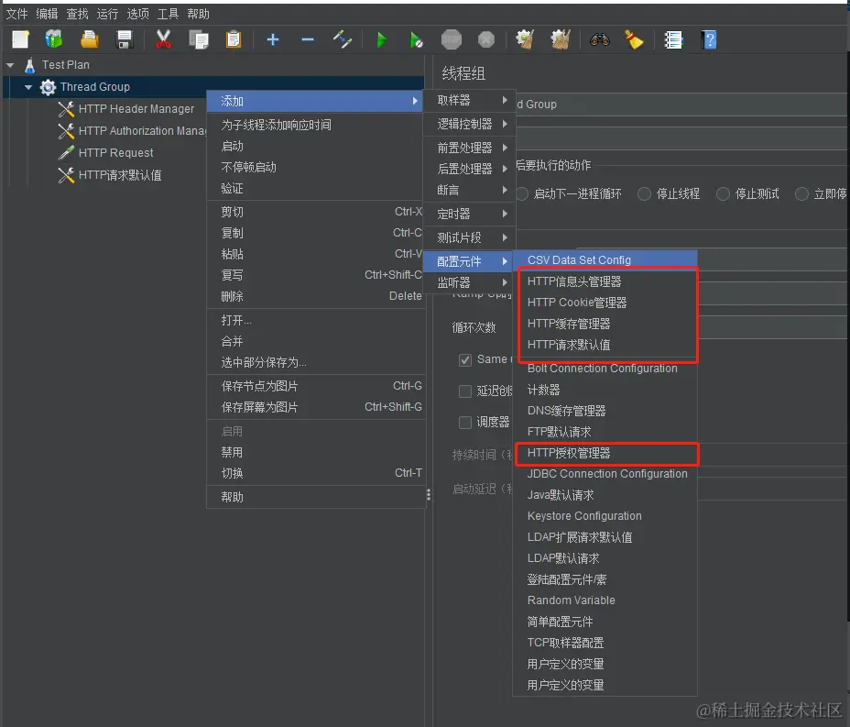This screenshot has height=727, width=850.
Task: Collapse the Test Plan tree node arrow
Action: point(10,65)
